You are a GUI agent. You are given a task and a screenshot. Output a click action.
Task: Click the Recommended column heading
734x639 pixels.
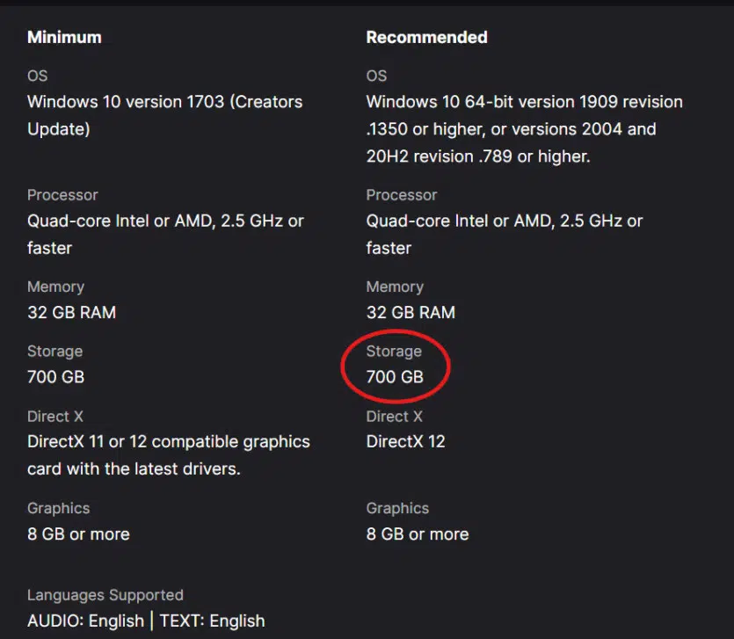[x=426, y=37]
